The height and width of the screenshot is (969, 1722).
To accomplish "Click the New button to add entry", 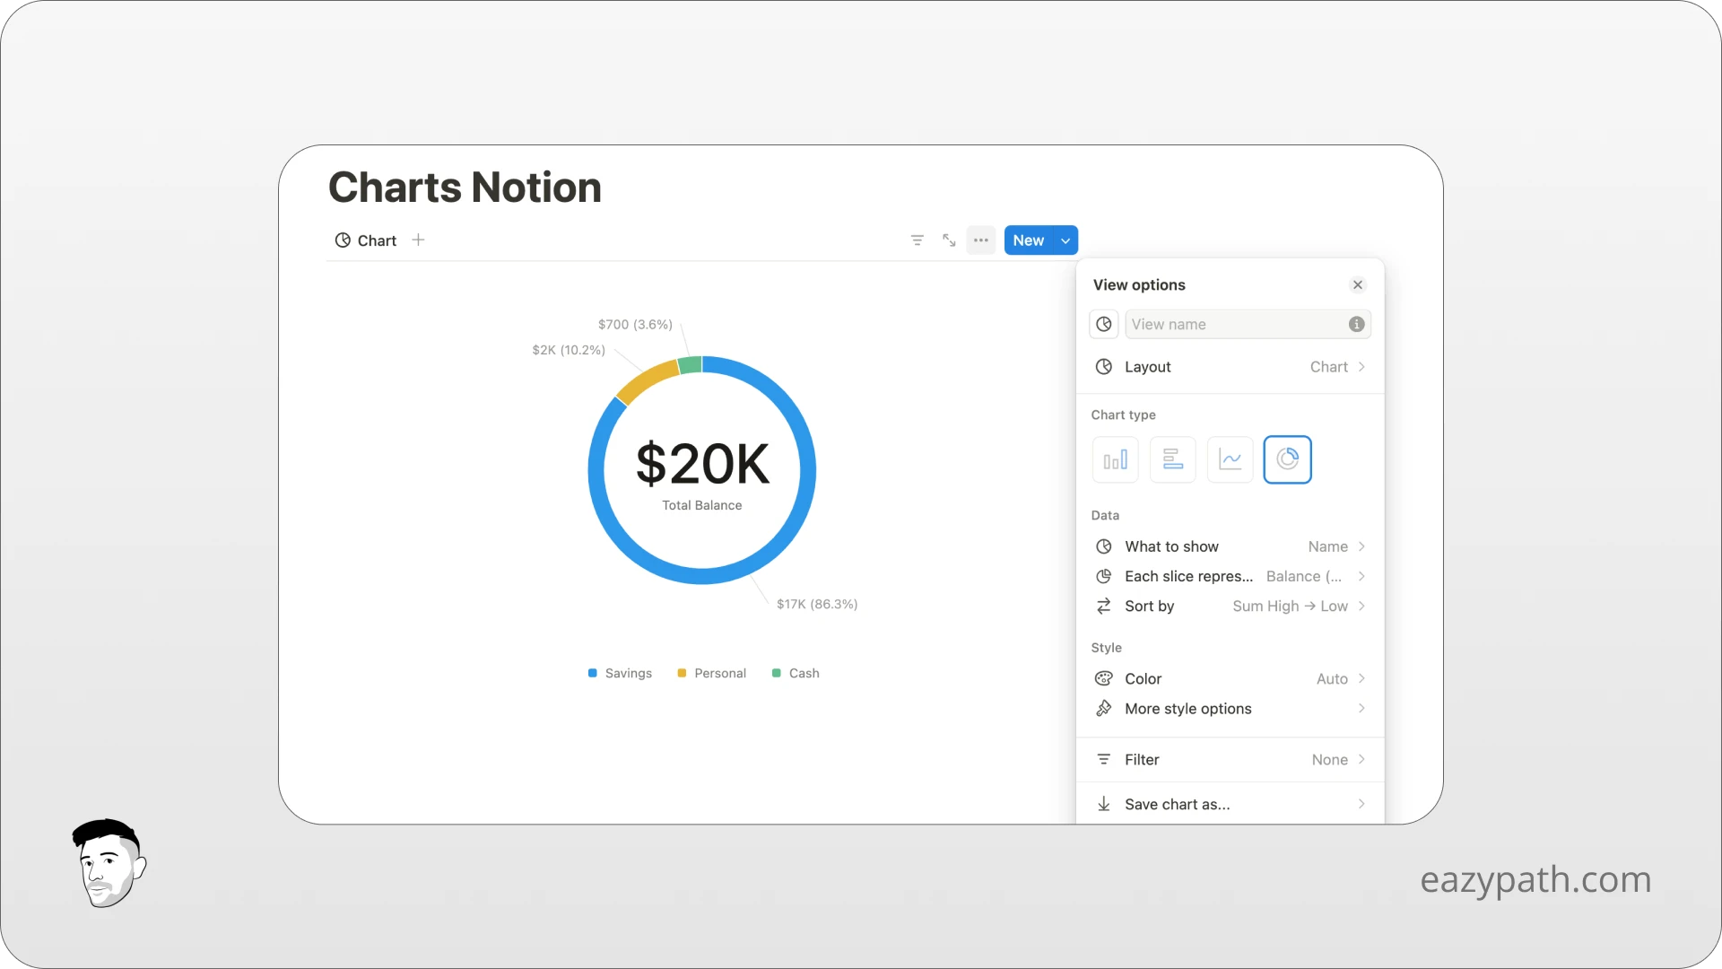I will tap(1027, 240).
